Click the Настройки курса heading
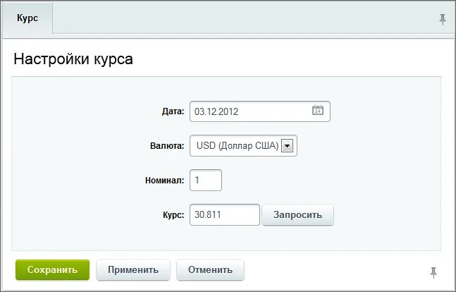Viewport: 456px width, 292px height. click(x=73, y=59)
